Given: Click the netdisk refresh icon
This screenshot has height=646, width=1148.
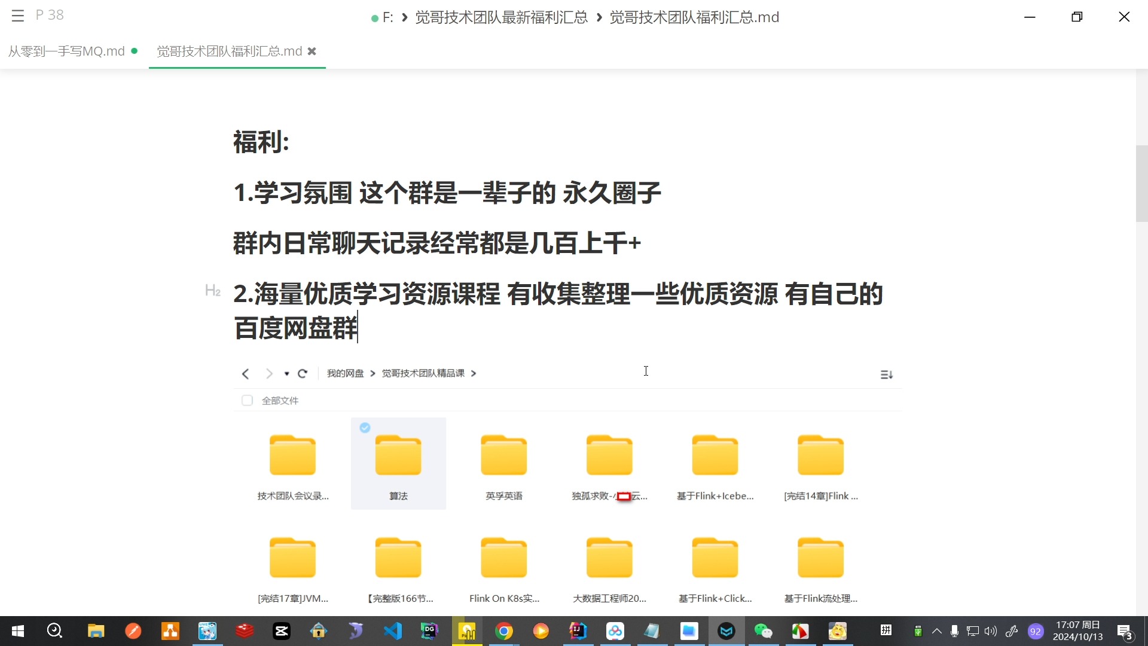Looking at the screenshot, I should (303, 374).
